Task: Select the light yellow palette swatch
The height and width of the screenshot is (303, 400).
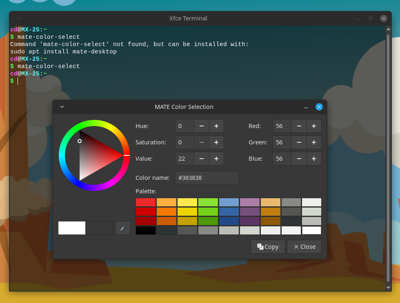Action: (187, 202)
